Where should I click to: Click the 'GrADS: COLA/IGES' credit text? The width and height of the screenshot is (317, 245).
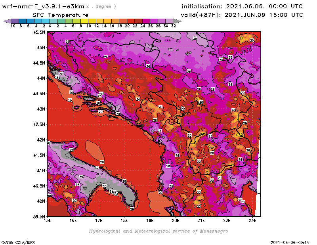click(x=18, y=243)
